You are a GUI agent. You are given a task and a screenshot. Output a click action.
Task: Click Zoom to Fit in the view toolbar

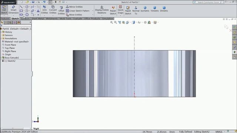tap(111, 23)
